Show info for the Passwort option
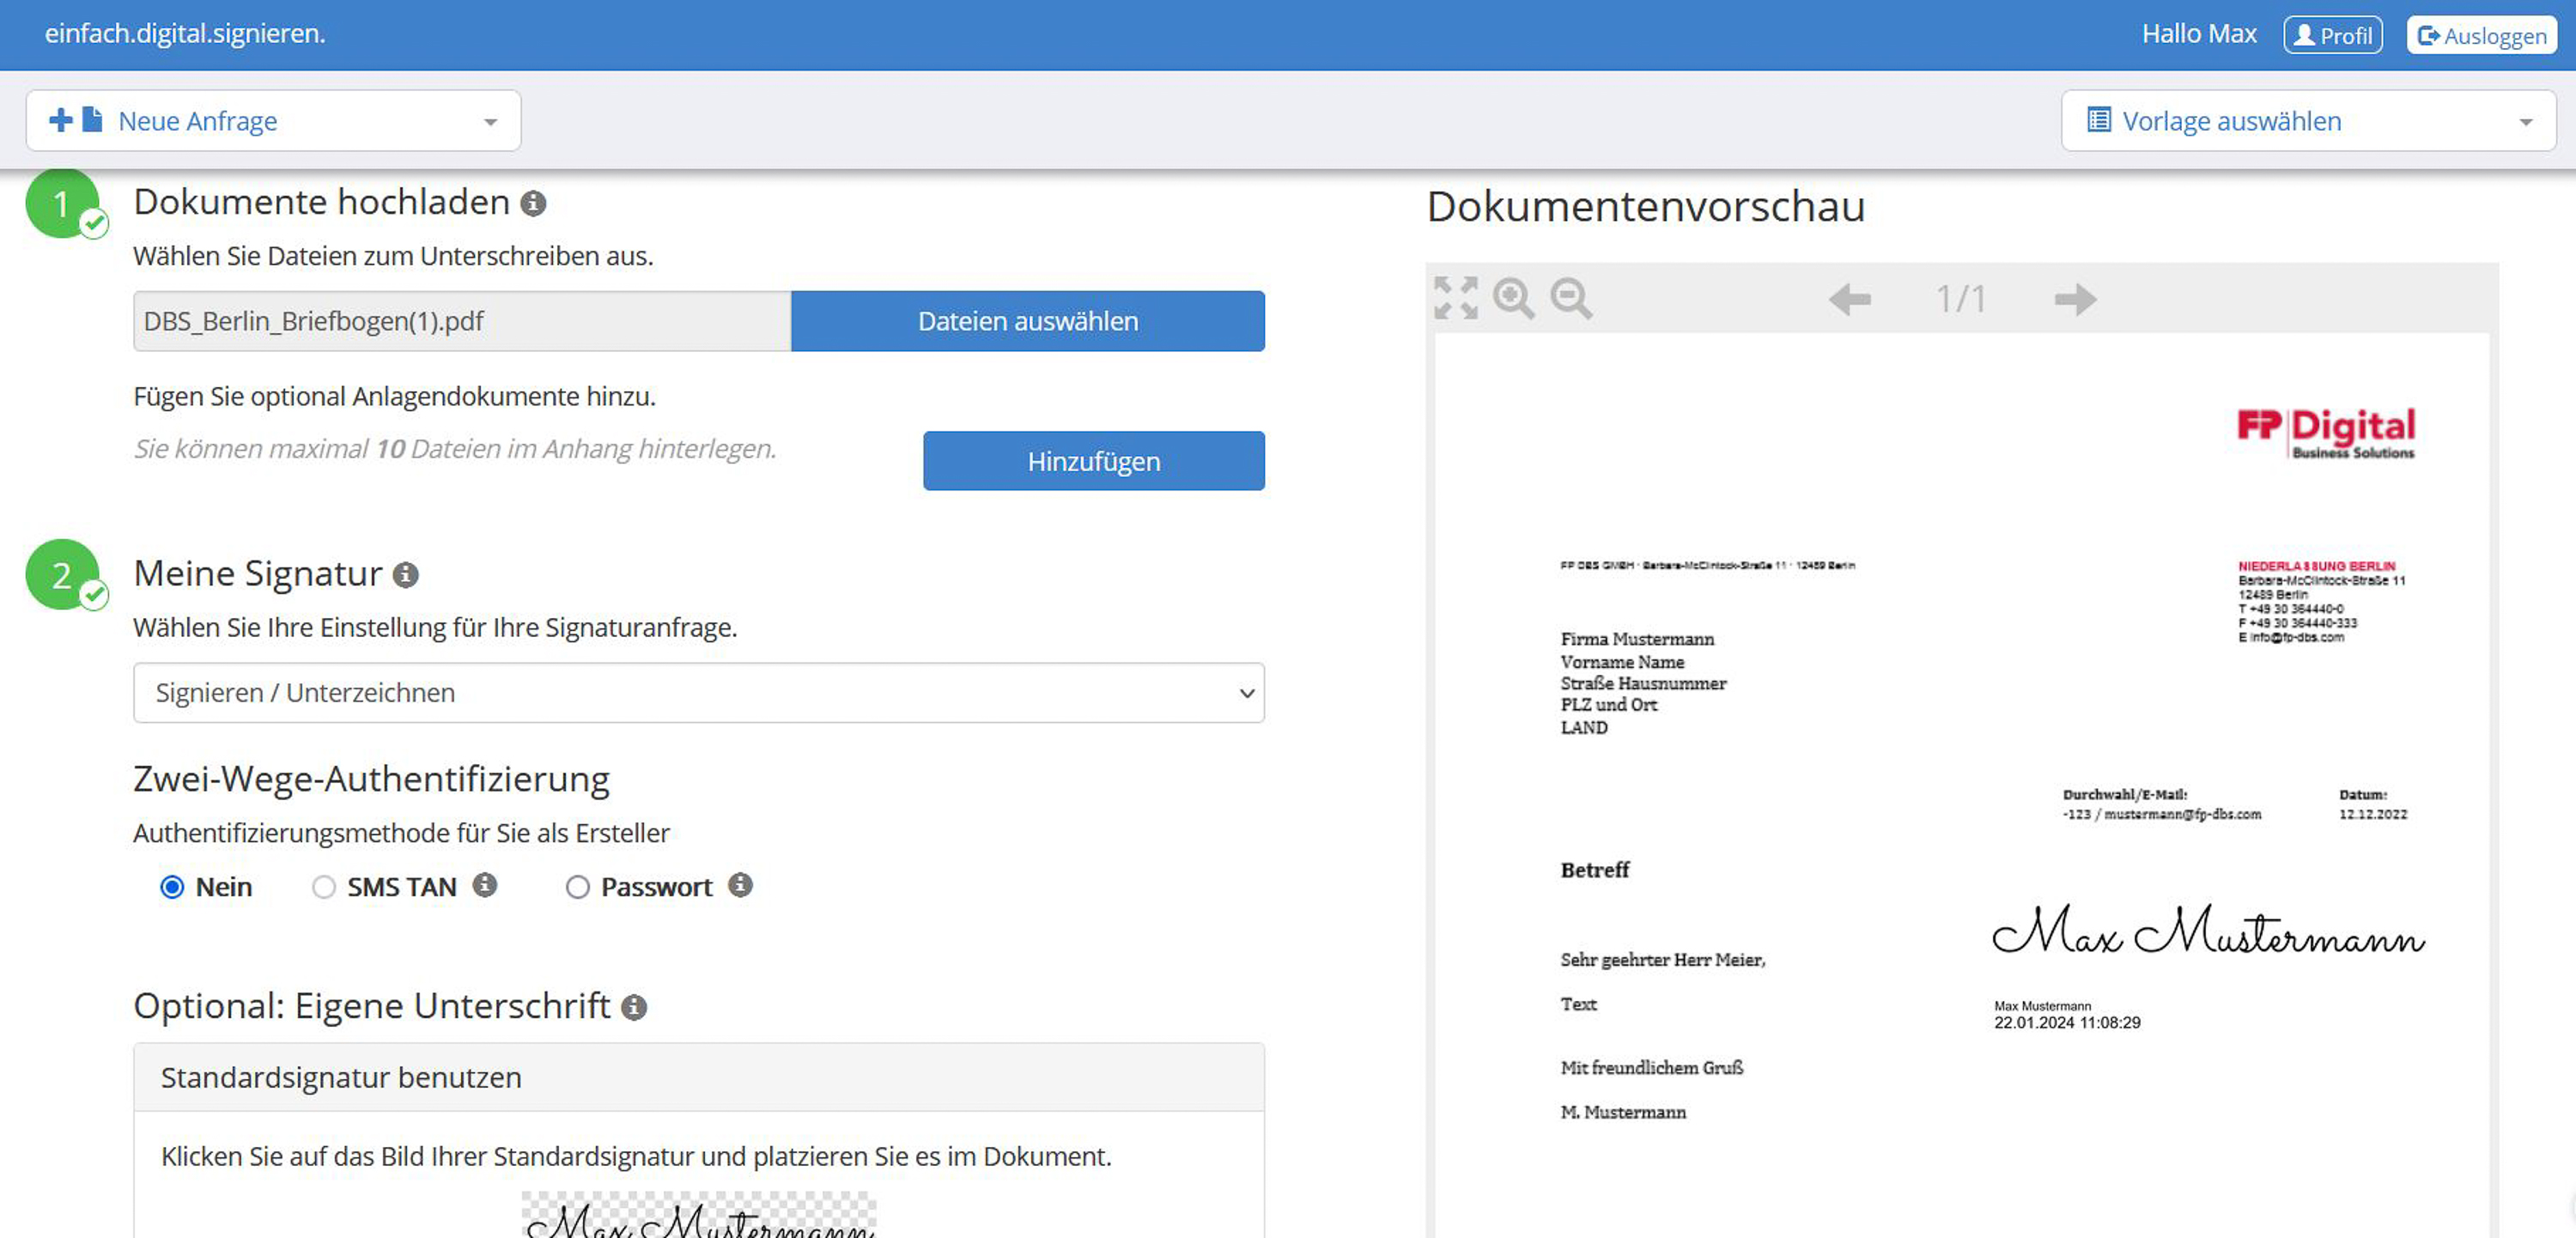Image resolution: width=2576 pixels, height=1238 pixels. click(740, 885)
